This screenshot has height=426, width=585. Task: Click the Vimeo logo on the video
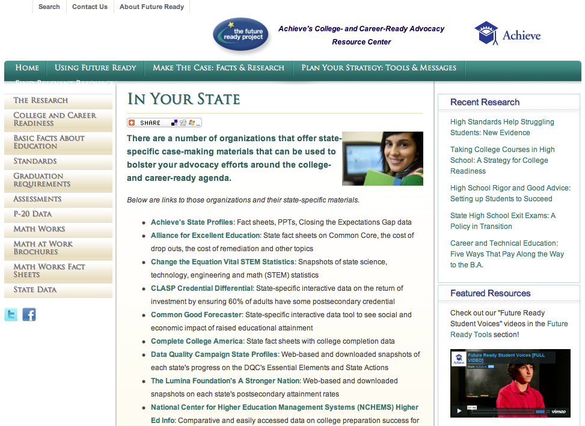(559, 412)
